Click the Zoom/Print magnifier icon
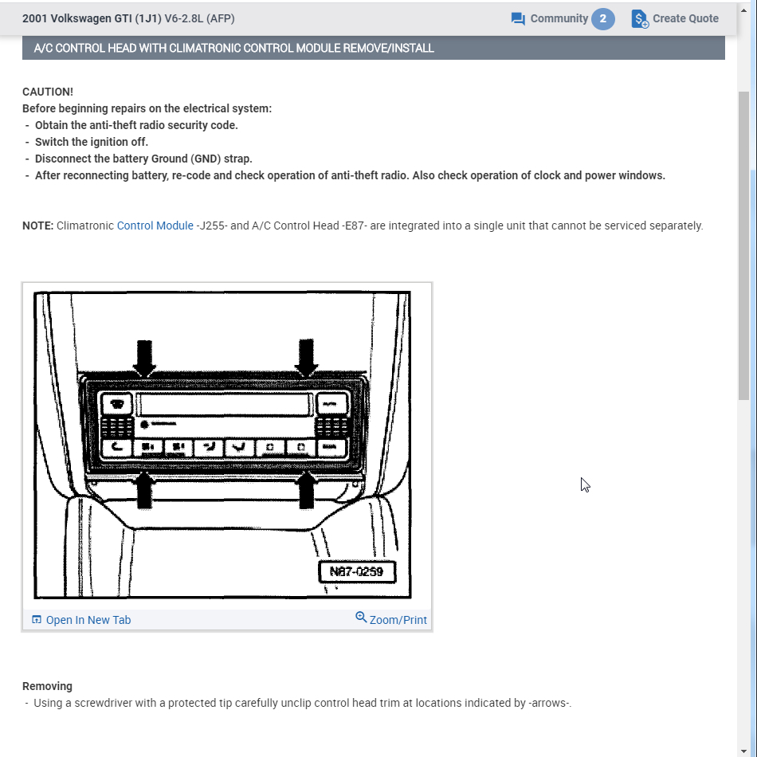The image size is (757, 757). tap(361, 617)
